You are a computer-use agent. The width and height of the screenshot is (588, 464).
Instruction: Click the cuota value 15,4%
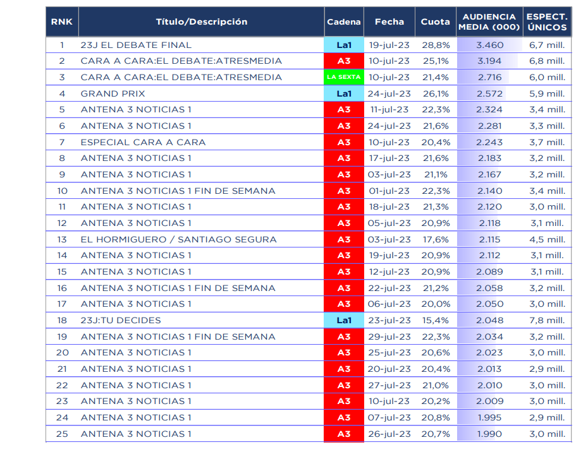coord(436,321)
